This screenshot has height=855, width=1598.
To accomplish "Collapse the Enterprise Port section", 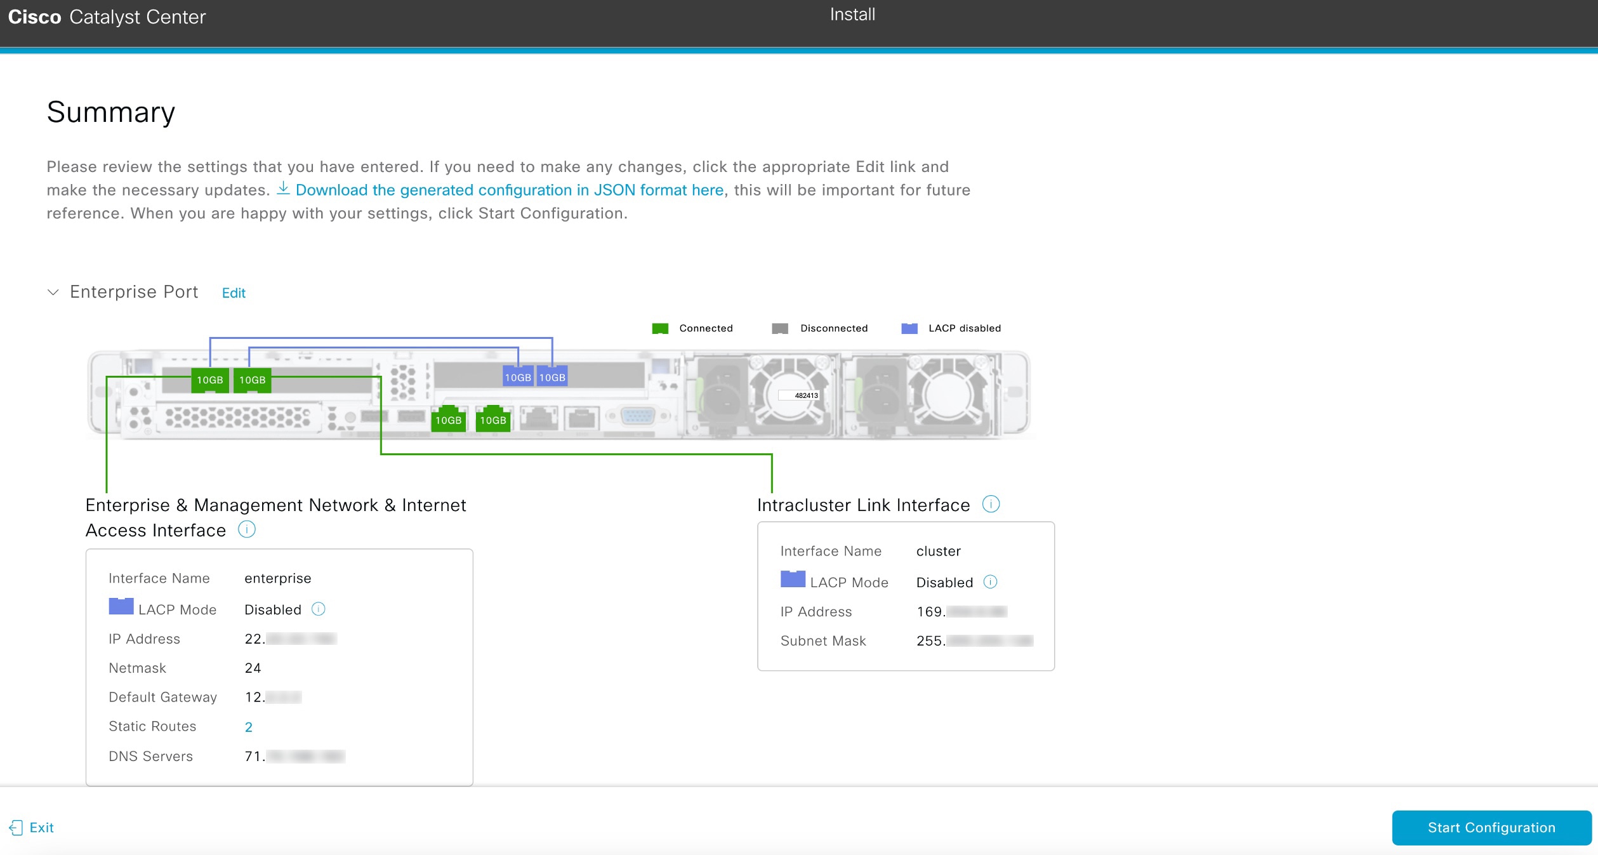I will click(x=54, y=293).
